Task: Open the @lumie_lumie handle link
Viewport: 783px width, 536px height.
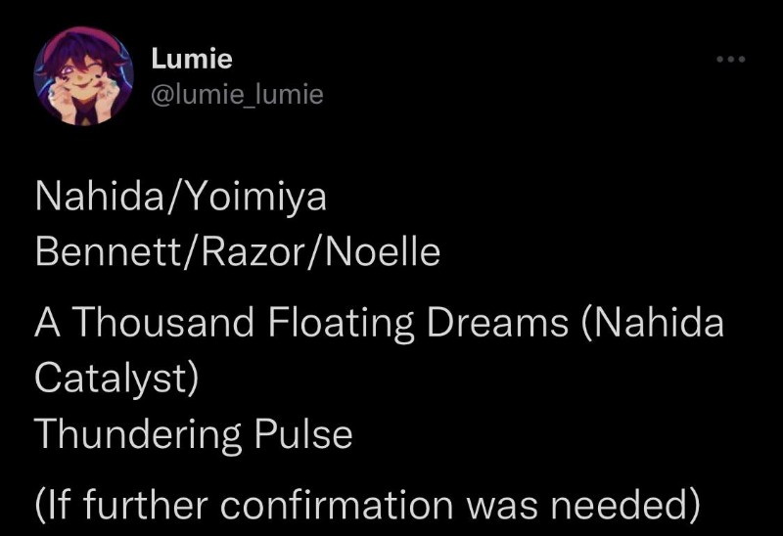Action: (237, 94)
